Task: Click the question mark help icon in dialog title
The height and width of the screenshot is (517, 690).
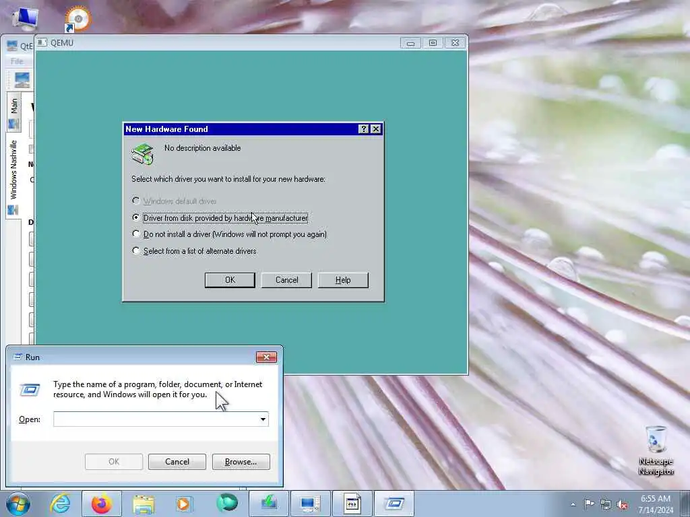Action: point(363,129)
